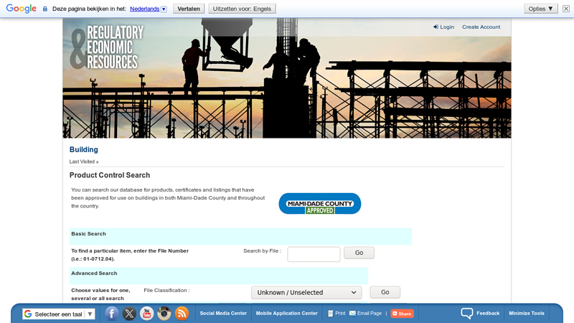Click the Basic Search section header

pyautogui.click(x=240, y=236)
